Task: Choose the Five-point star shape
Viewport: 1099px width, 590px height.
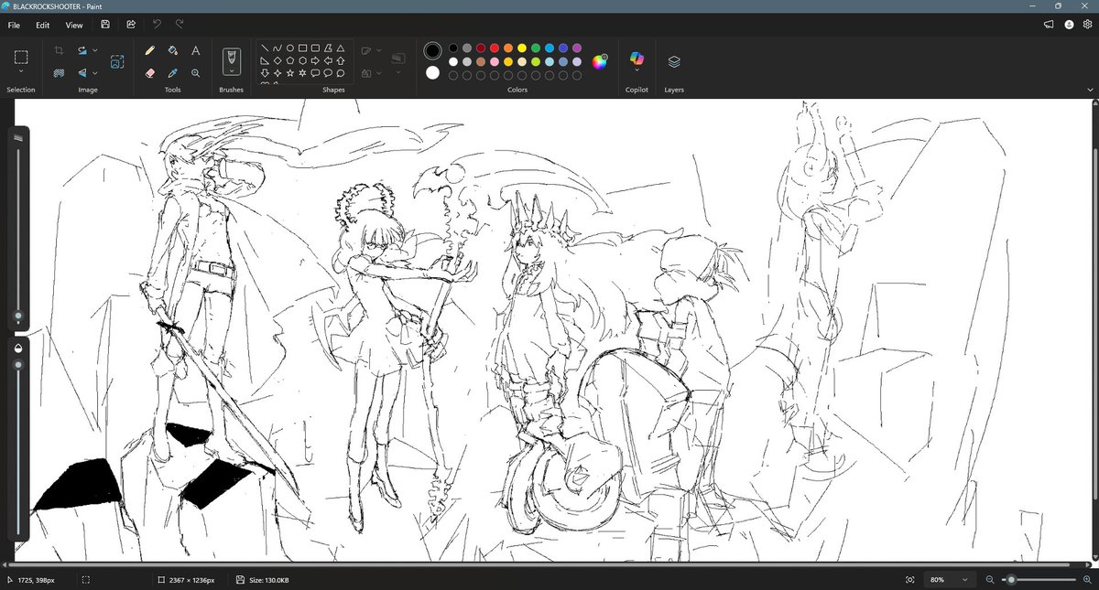Action: click(x=290, y=72)
